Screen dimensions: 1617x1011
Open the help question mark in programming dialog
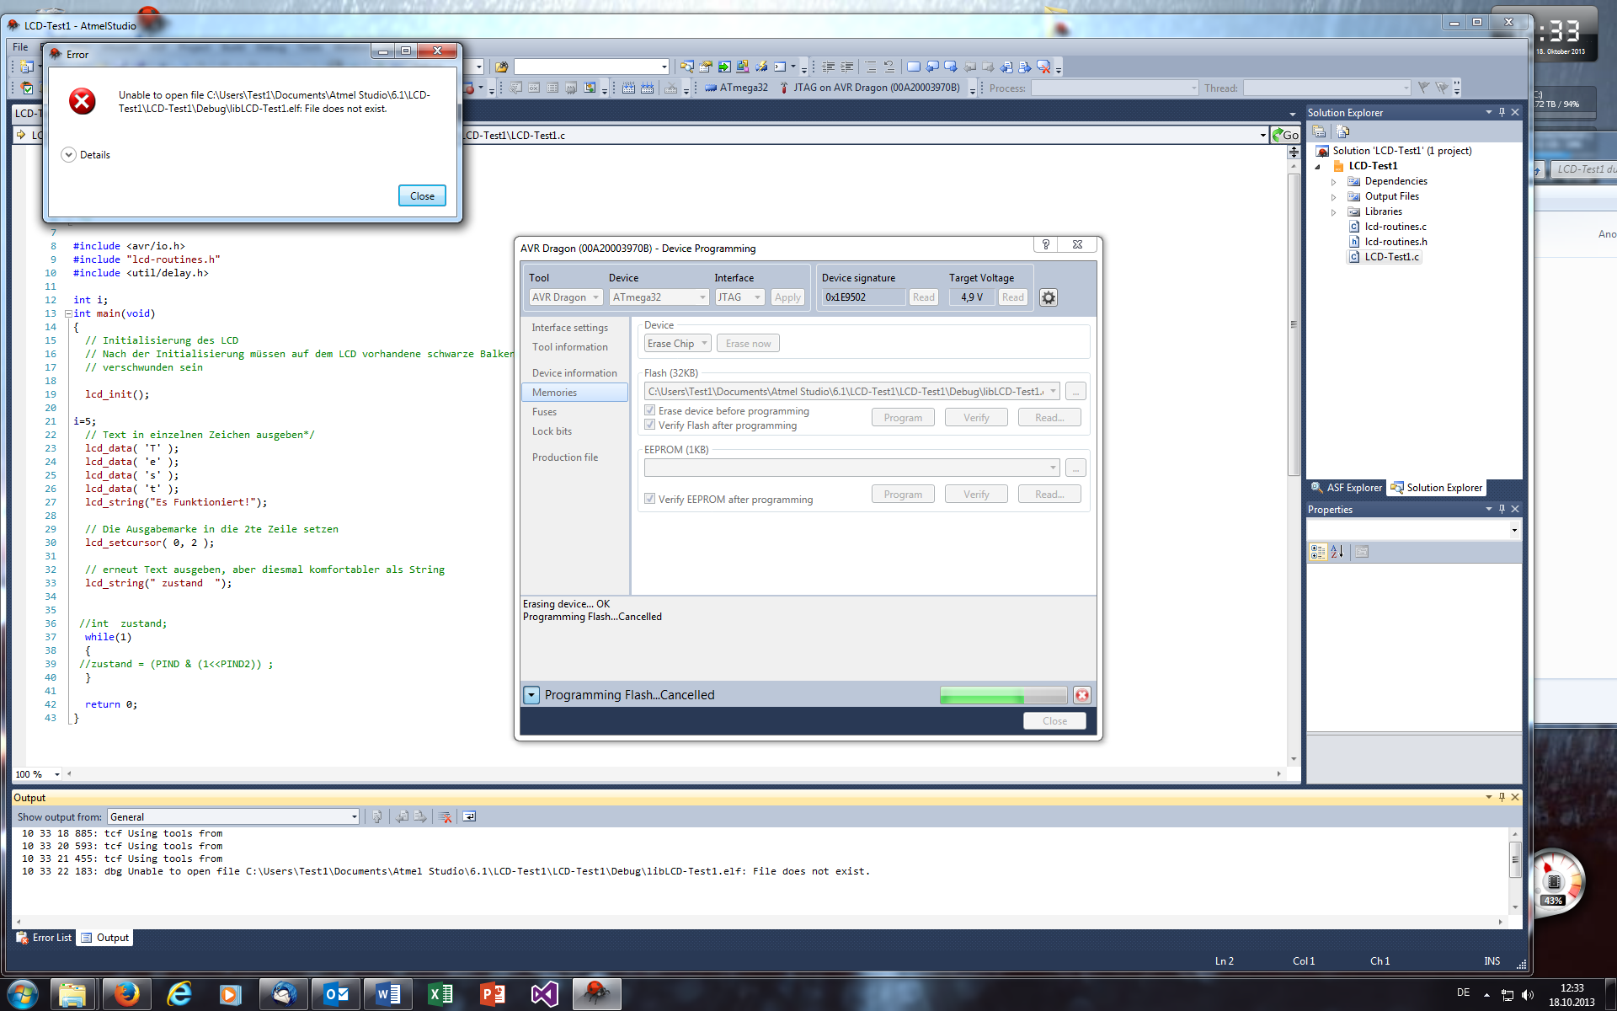tap(1045, 244)
